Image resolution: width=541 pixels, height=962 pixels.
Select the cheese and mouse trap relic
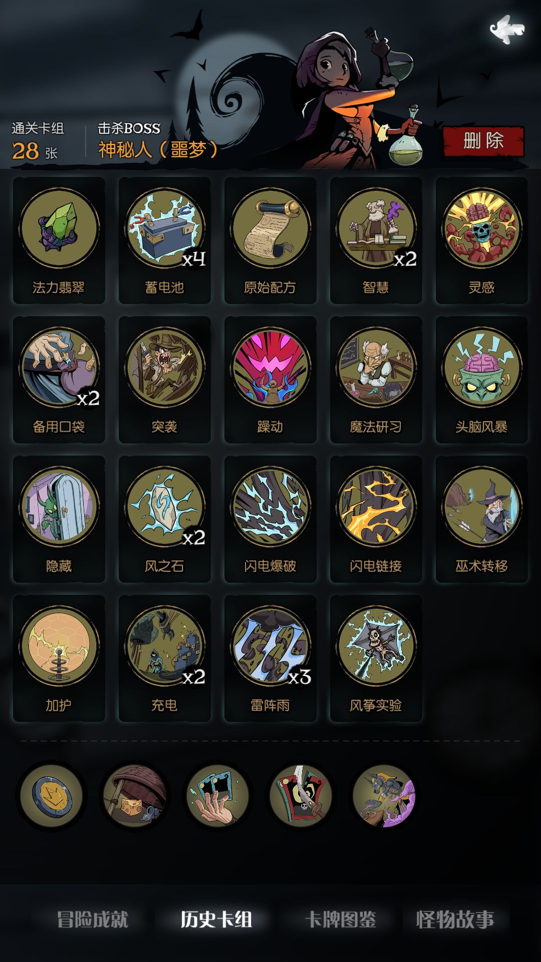(x=135, y=796)
